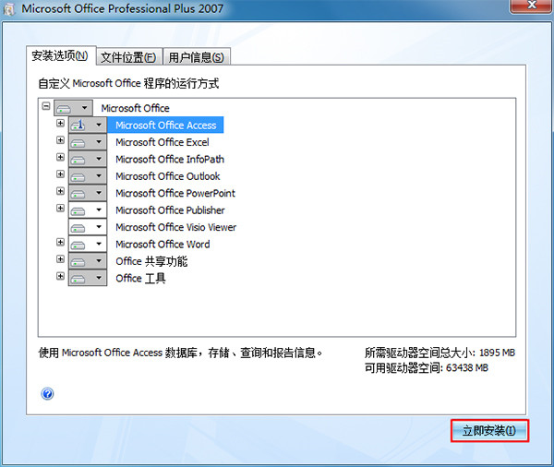Close the Office 2007 setup window
The width and height of the screenshot is (554, 467).
[532, 6]
